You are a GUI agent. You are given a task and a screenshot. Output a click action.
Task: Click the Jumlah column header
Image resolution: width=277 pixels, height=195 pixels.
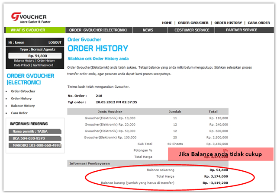pos(175,112)
